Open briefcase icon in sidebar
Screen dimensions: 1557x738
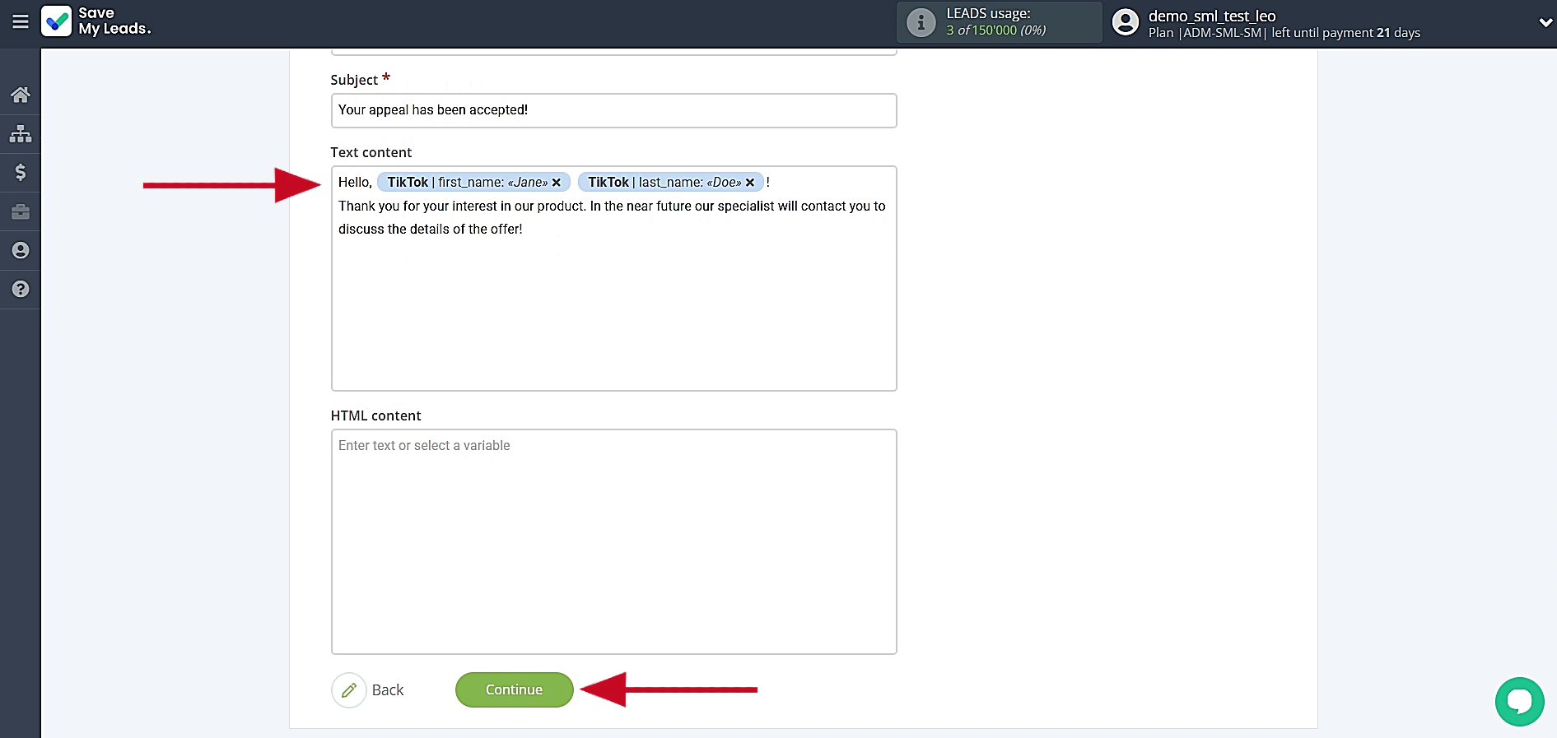pos(21,211)
